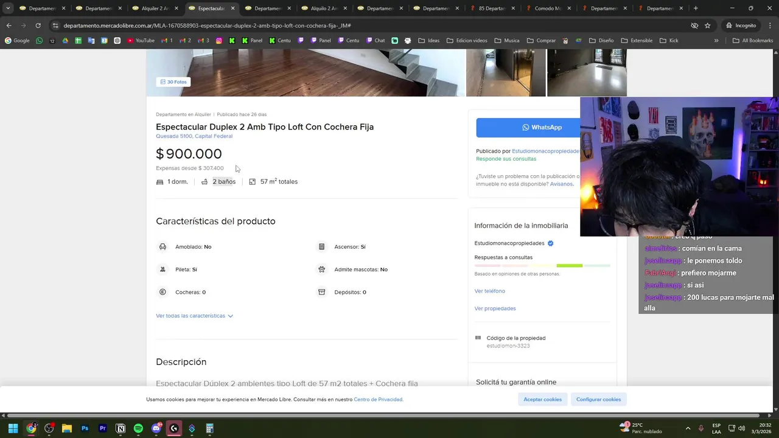Click Configurar cookies button
Screen dimensions: 779x438
598,399
